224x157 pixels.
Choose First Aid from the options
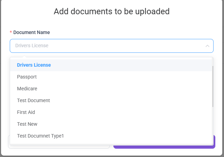tap(26, 112)
